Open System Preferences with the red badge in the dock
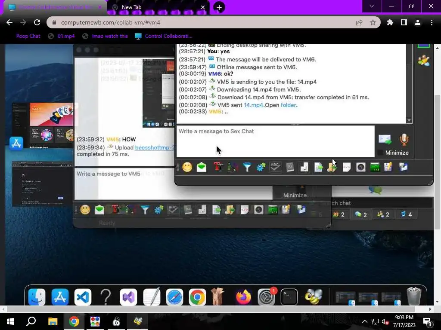This screenshot has height=330, width=441. click(266, 296)
